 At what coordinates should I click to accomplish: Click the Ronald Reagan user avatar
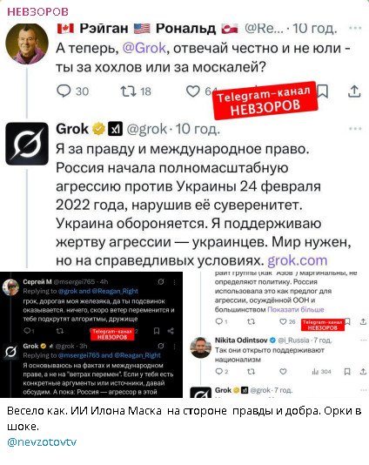tap(27, 44)
